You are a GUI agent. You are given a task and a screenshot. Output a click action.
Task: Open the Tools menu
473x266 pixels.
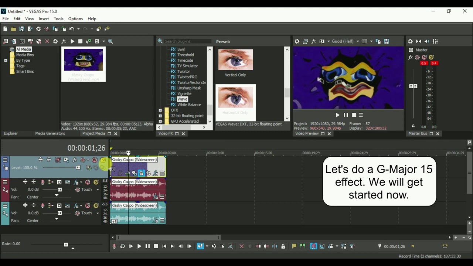58,19
